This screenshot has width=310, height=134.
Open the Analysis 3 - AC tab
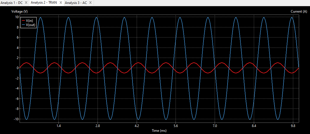[x=76, y=3]
